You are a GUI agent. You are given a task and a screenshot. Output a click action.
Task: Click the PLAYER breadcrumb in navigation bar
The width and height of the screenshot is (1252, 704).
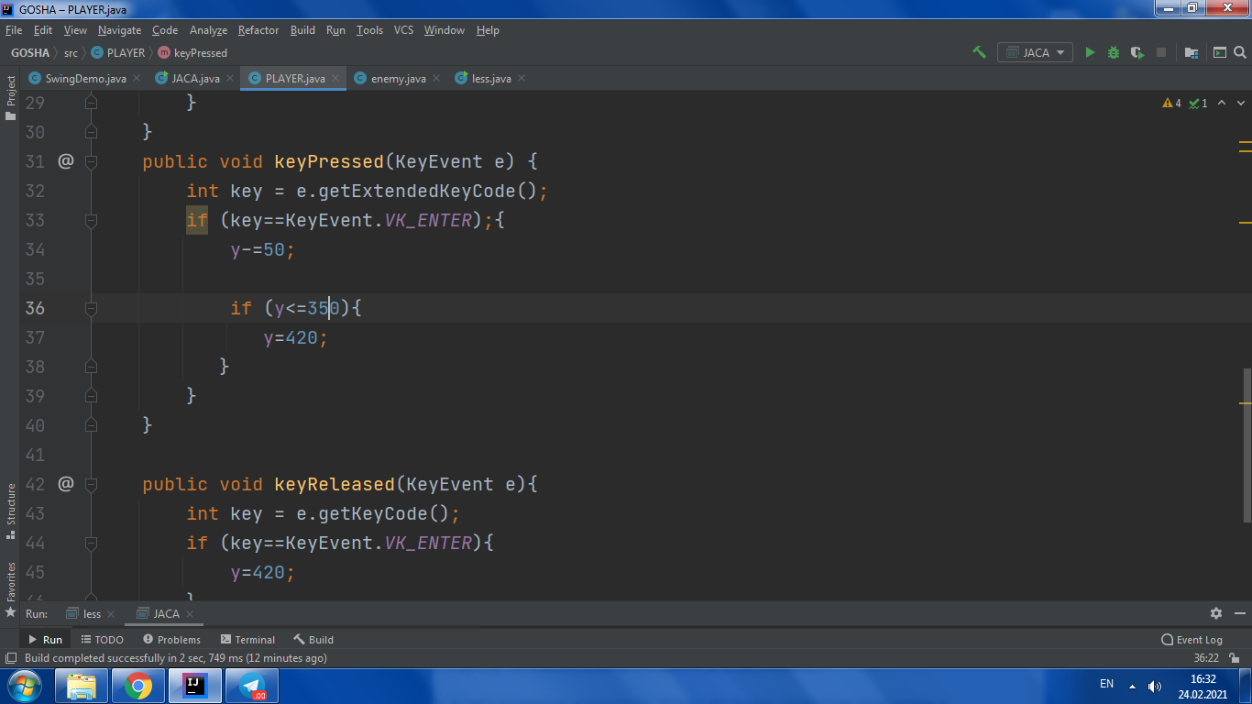(x=119, y=53)
